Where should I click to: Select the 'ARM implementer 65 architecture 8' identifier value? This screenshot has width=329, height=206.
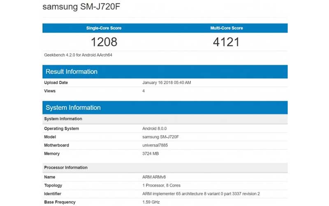click(x=201, y=194)
